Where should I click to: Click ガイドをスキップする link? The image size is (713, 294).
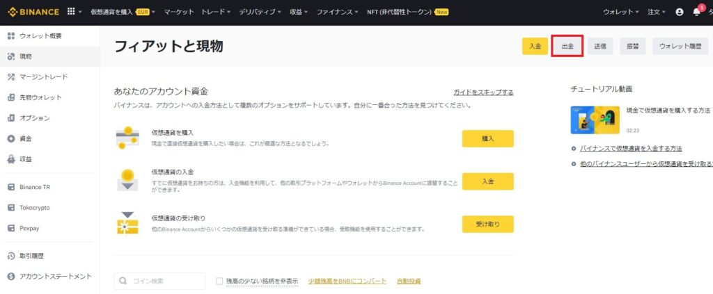483,92
